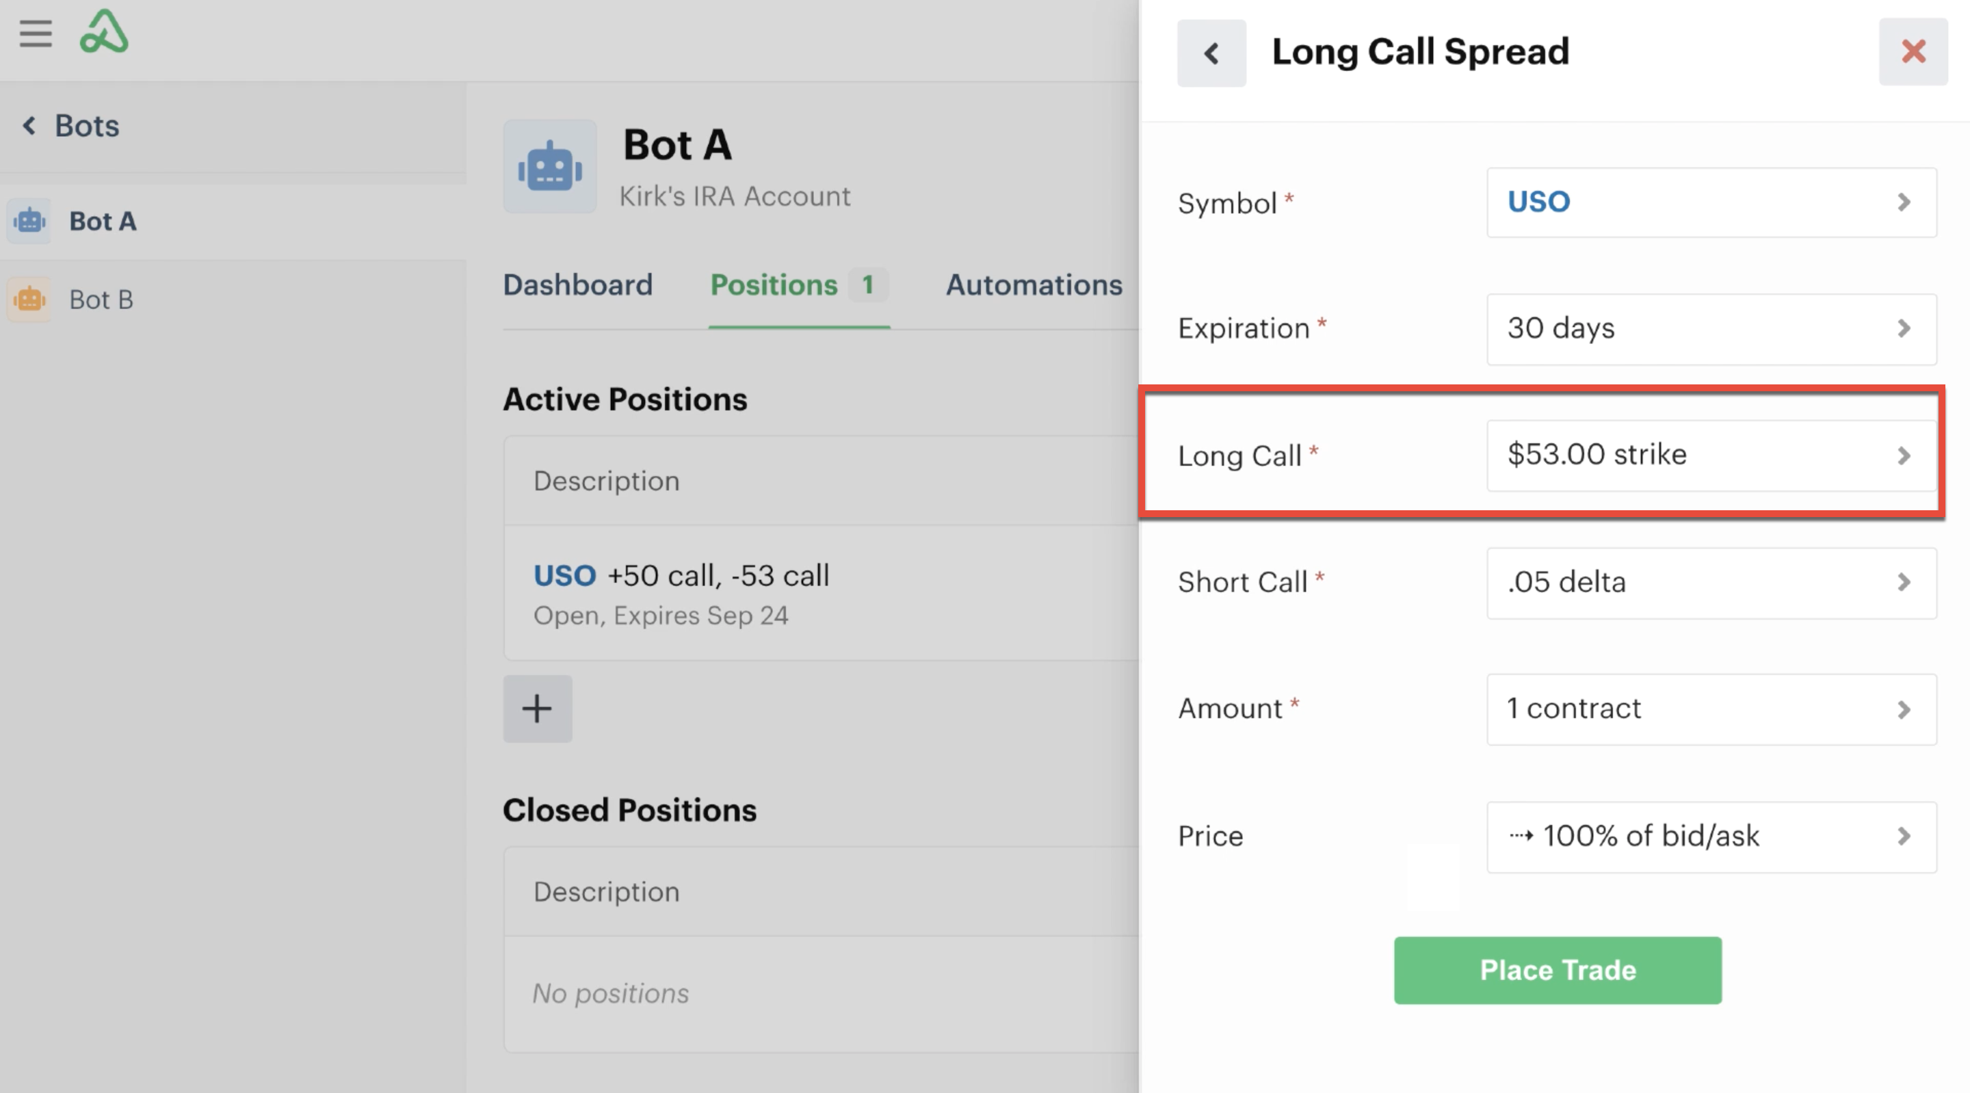Click the green Option Alpha logo
The image size is (1970, 1093).
(104, 32)
